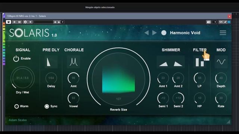Click the Shimmer Amt 2 knob
The image size is (239, 134).
point(178,78)
